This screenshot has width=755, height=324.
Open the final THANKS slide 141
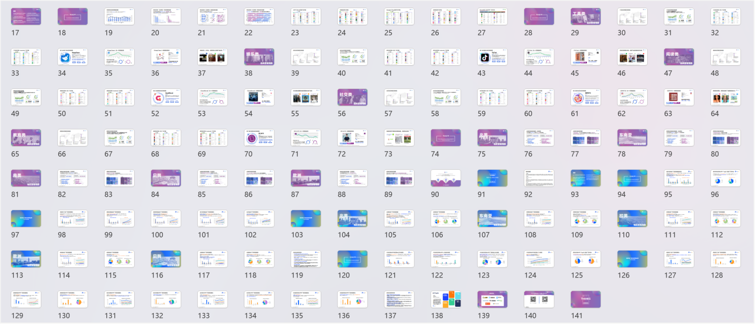point(585,300)
